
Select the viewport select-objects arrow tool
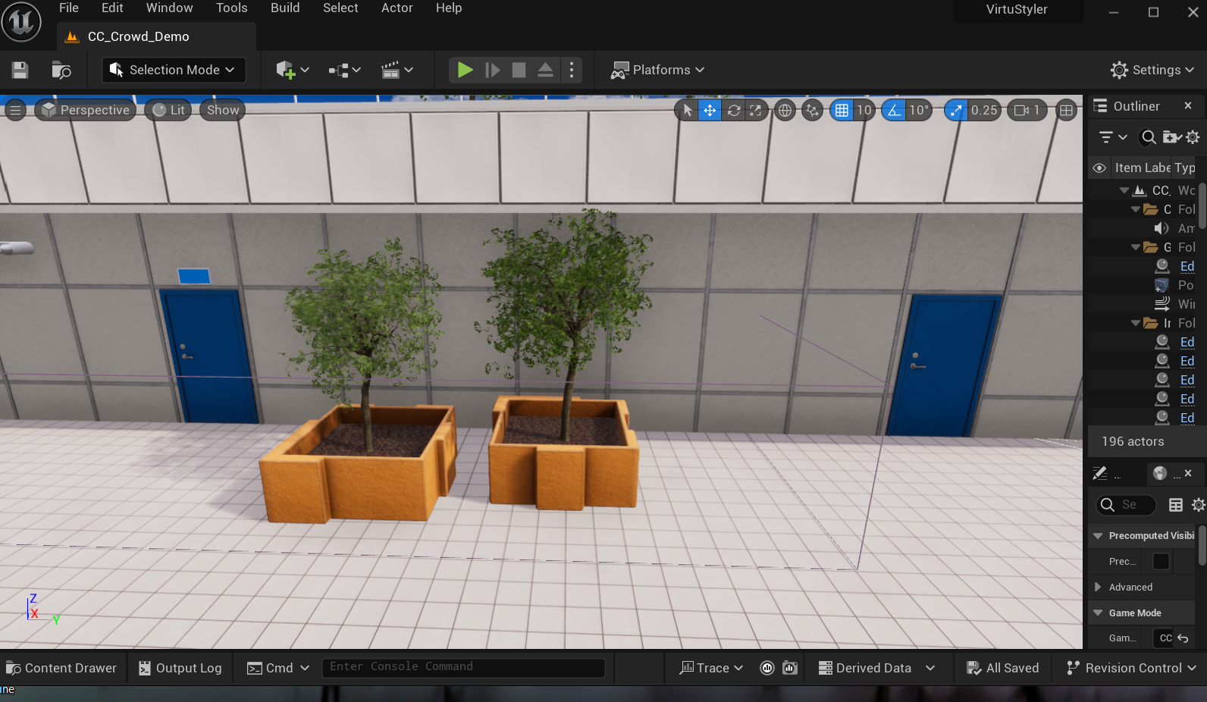point(687,110)
